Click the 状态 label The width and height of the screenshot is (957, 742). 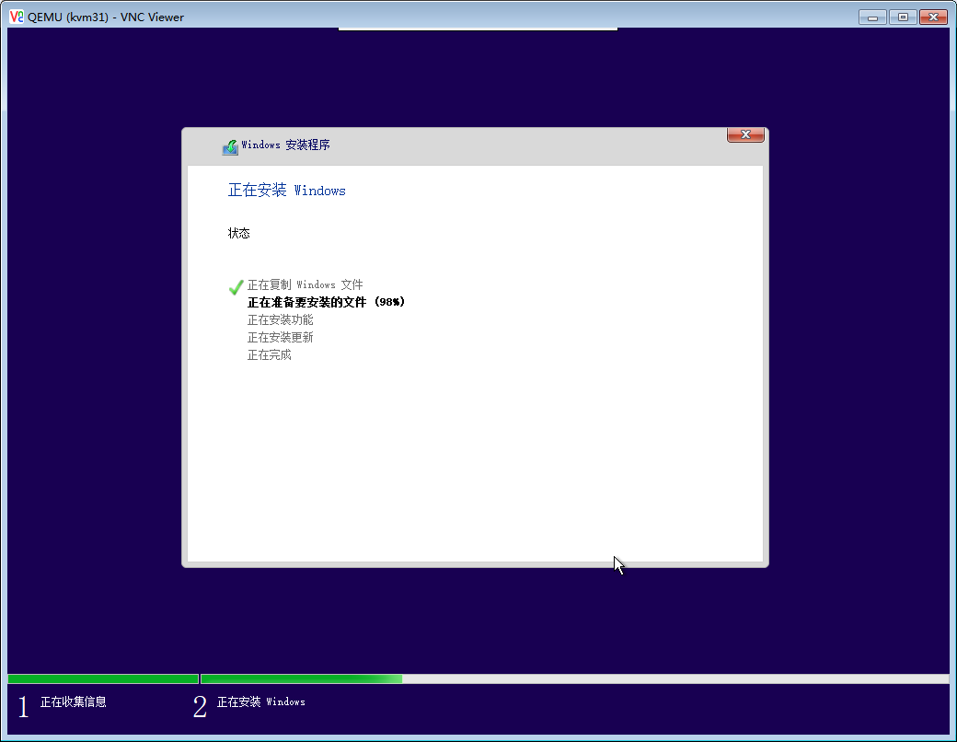pos(238,233)
